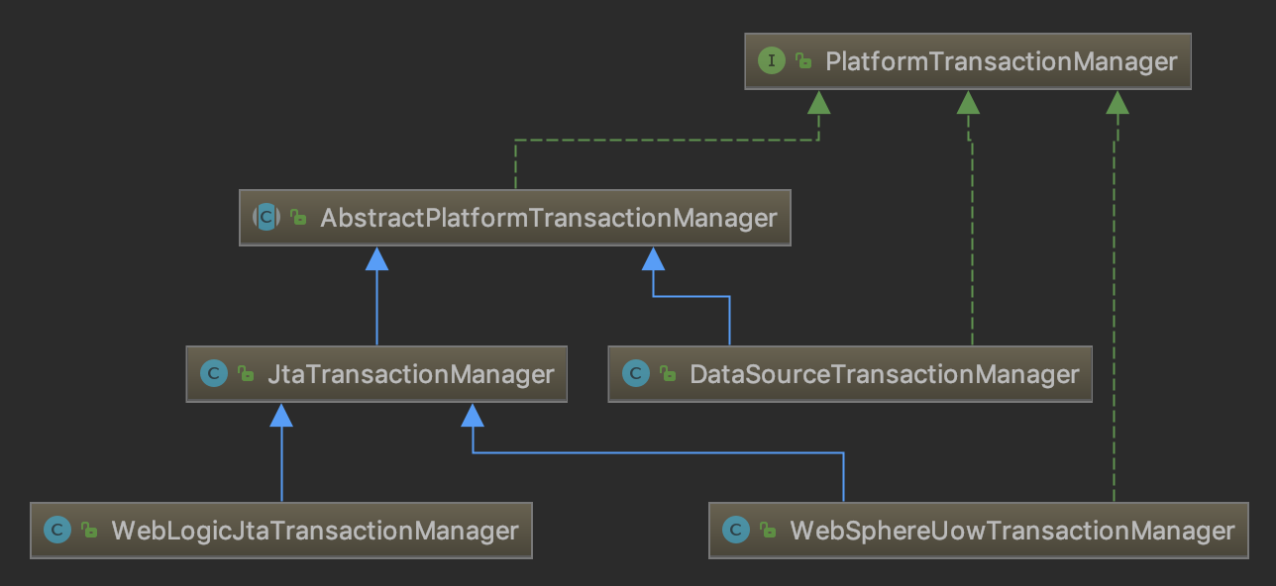Click the abstract class icon on AbstractPlatformTransactionManager
This screenshot has height=586, width=1276.
266,218
